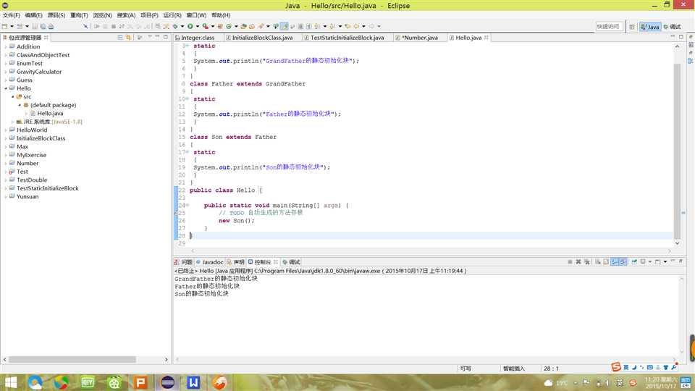Switch to the 问题 (Problems) tab
Screen dimensions: 695x391
184,262
